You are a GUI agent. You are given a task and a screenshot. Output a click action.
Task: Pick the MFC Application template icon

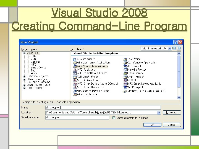75,70
